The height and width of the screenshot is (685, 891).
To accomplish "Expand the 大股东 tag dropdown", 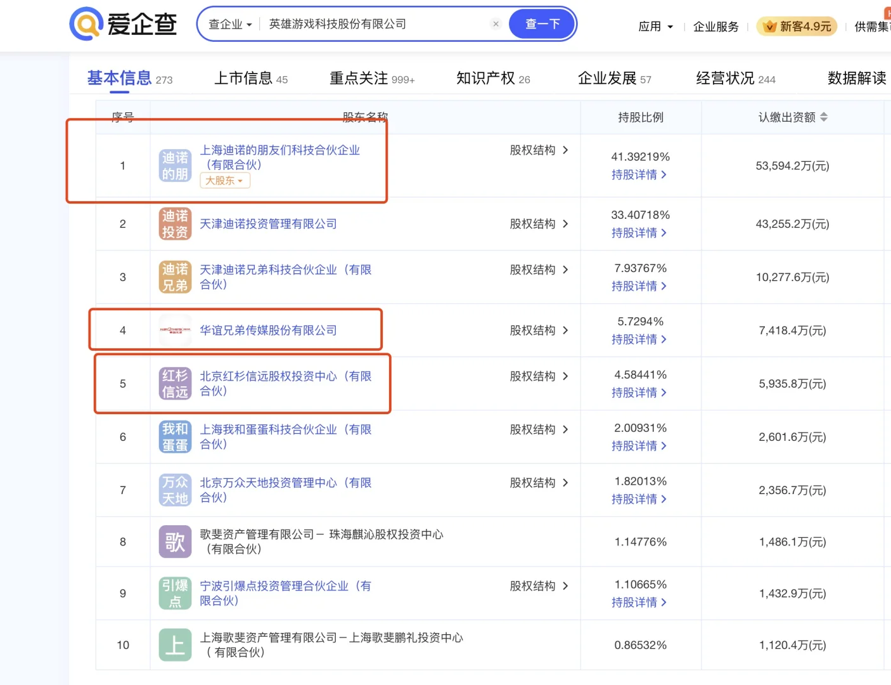I will [225, 181].
